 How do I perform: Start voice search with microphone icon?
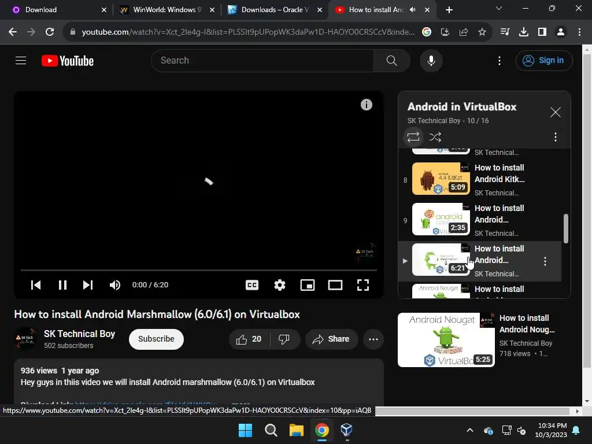tap(431, 60)
